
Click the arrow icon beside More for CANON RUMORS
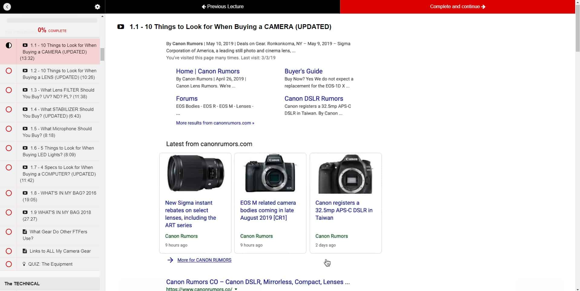[170, 260]
